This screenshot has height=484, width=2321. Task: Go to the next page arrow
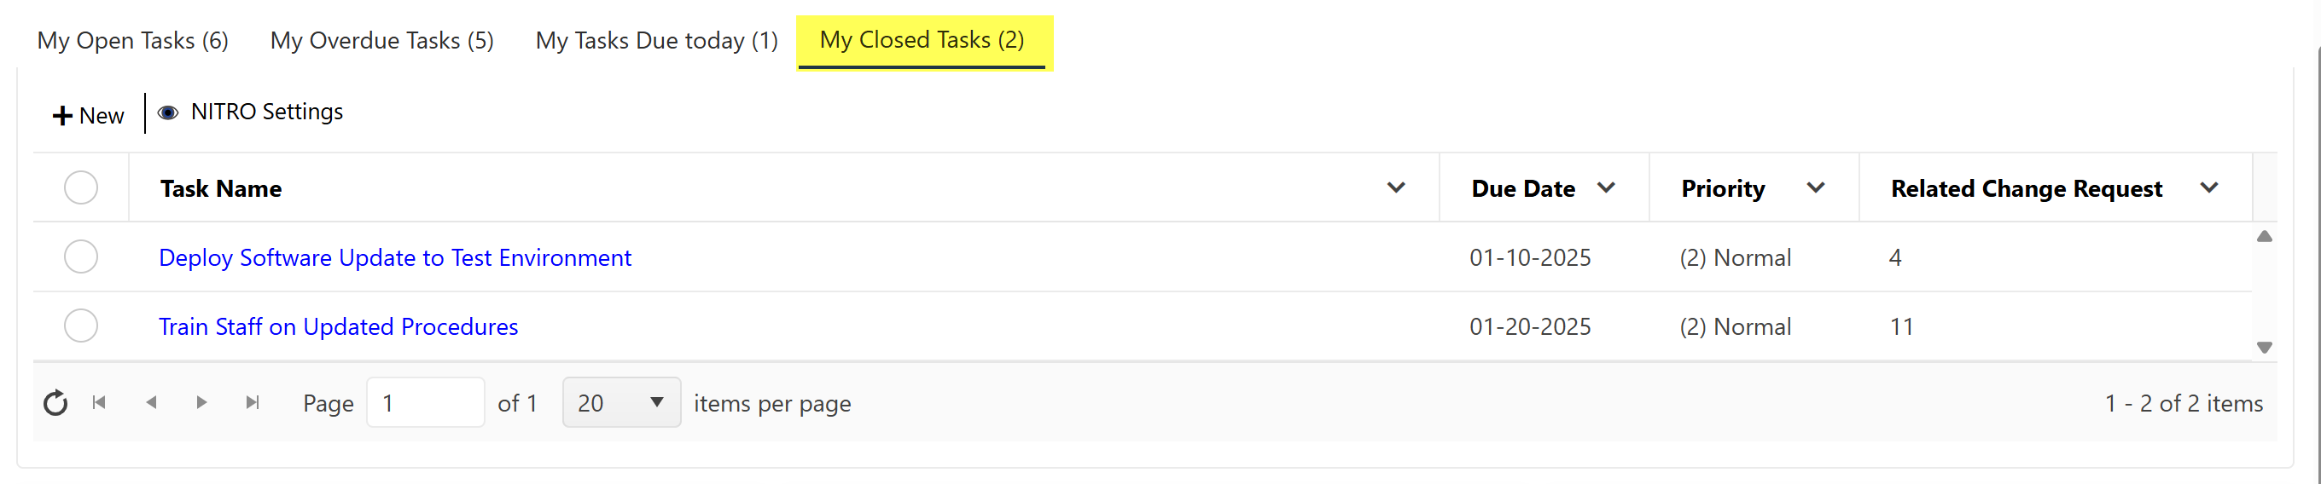pos(202,403)
